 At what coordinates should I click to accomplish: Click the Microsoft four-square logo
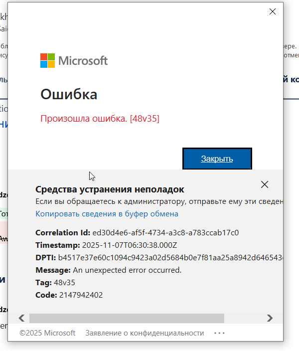47,61
